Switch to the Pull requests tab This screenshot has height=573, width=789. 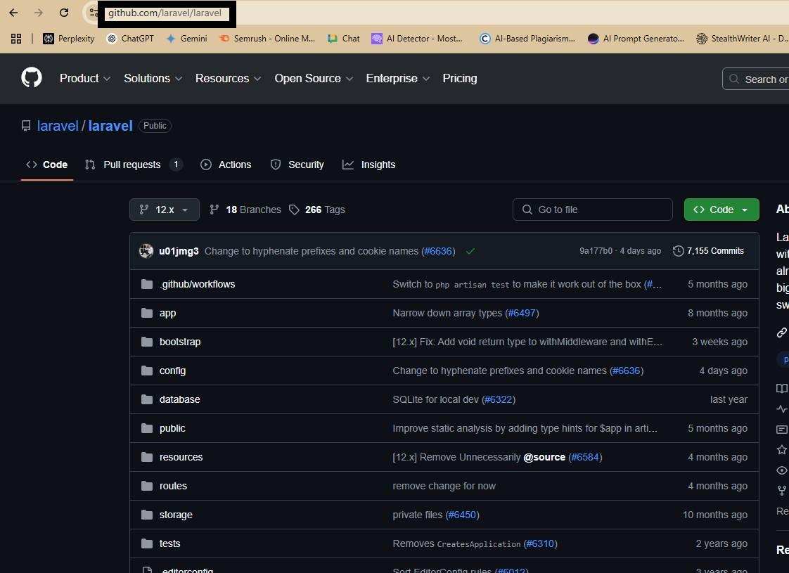coord(132,165)
